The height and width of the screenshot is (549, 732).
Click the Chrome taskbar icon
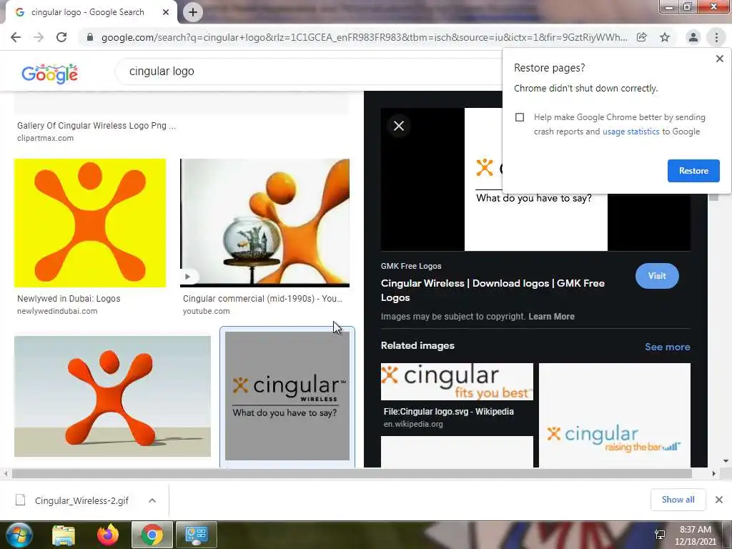click(x=152, y=535)
